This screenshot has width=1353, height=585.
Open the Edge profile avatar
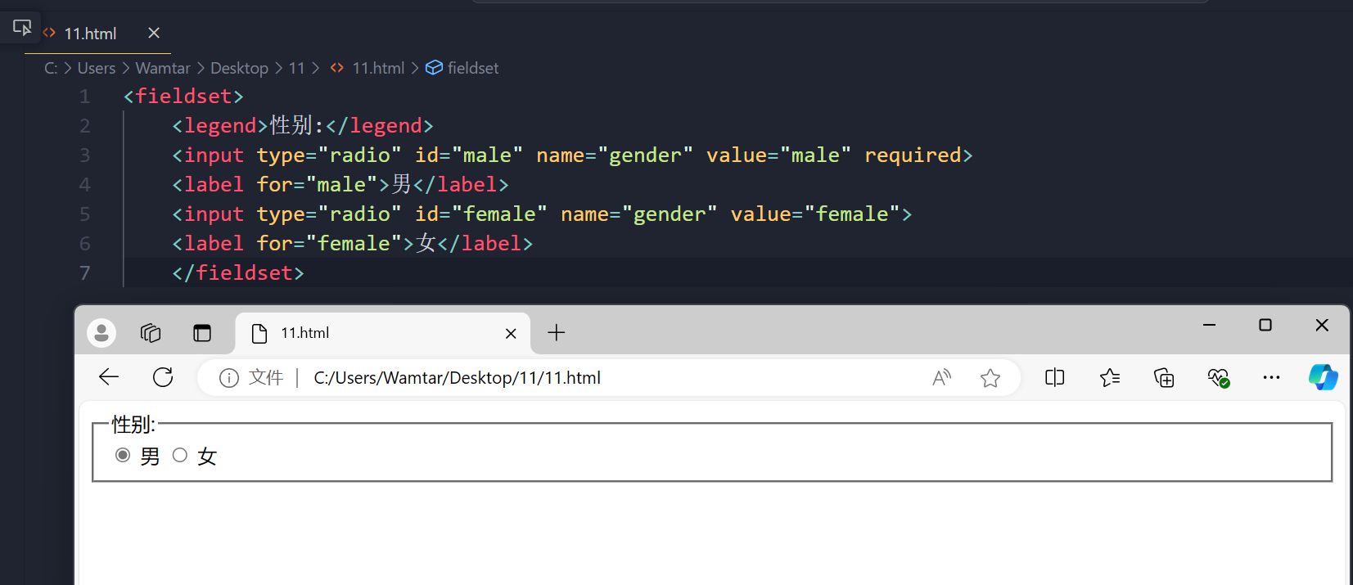pos(101,333)
